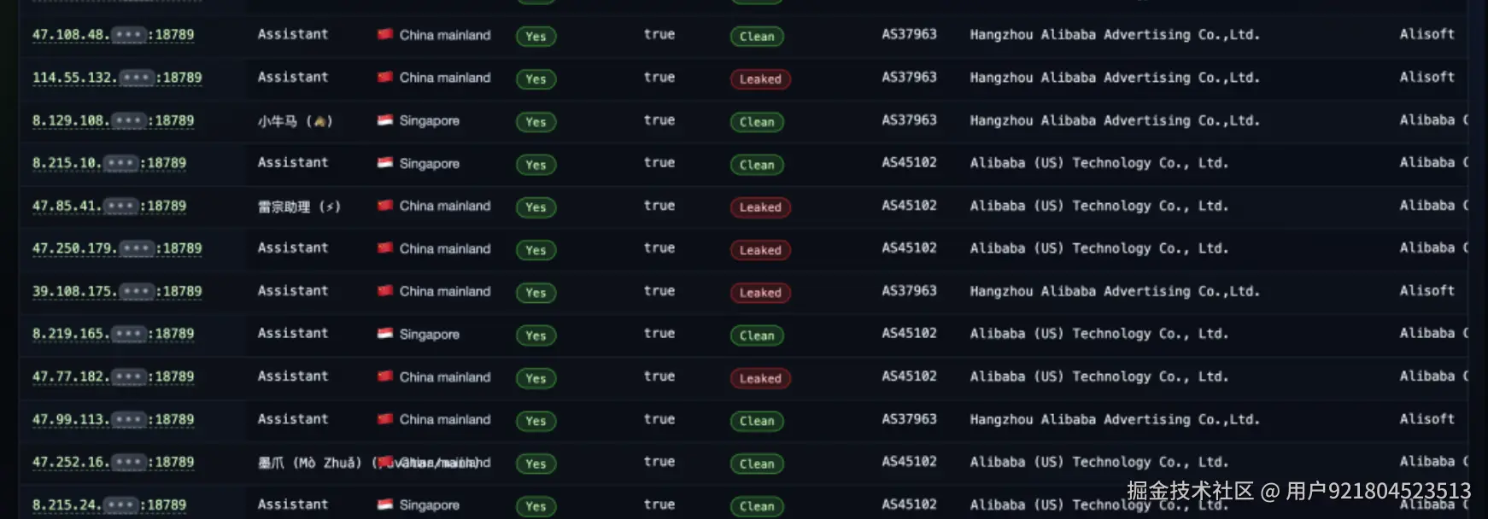Image resolution: width=1488 pixels, height=519 pixels.
Task: Open the 8.219.165.***:18789 address link
Action: 114,334
